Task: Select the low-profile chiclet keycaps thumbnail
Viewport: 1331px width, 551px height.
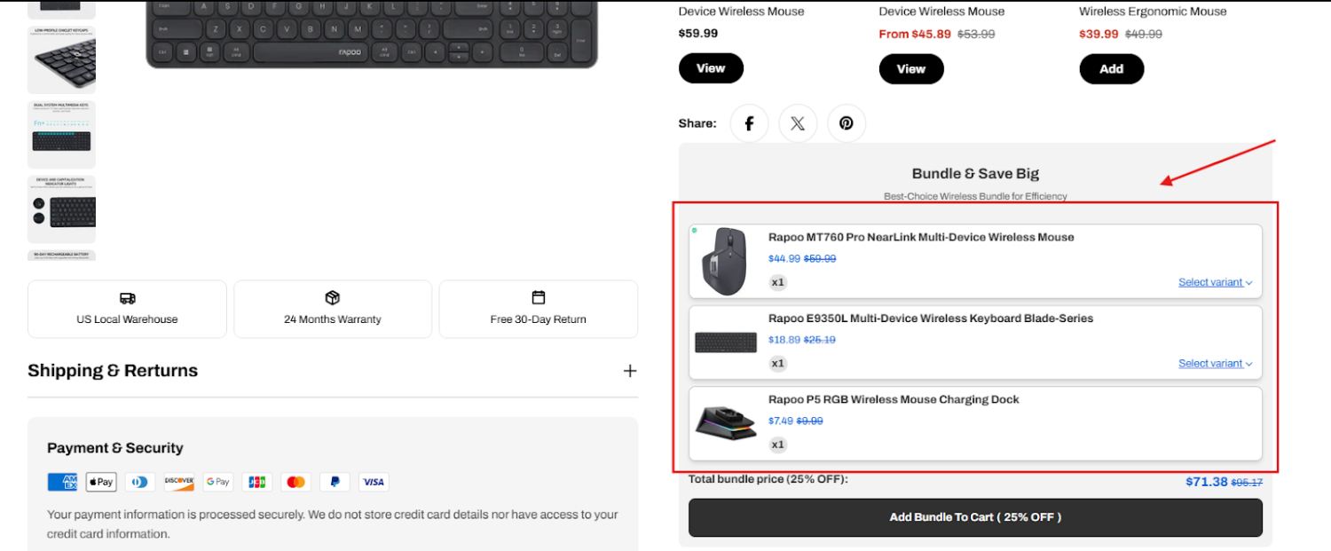Action: 61,59
